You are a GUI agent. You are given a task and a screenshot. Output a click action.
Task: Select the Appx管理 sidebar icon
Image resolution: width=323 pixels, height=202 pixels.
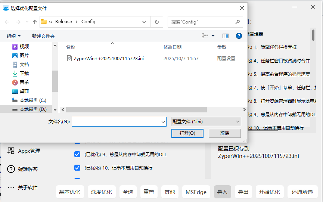(x=11, y=151)
